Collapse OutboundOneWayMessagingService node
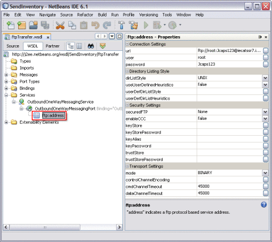 14,102
